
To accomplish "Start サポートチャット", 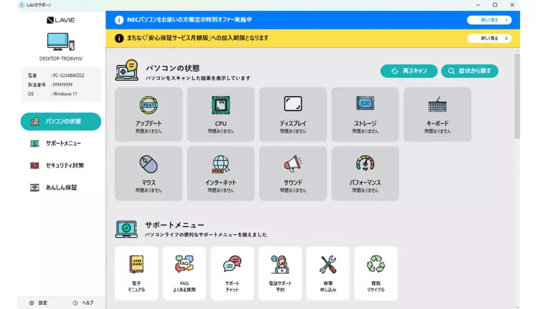I will point(232,273).
